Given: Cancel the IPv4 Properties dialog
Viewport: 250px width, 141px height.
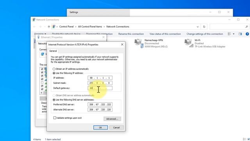Looking at the screenshot, I should point(116,128).
